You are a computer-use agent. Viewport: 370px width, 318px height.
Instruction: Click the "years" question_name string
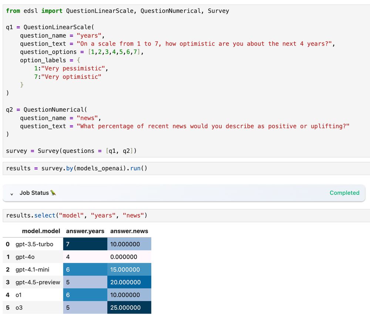click(89, 36)
